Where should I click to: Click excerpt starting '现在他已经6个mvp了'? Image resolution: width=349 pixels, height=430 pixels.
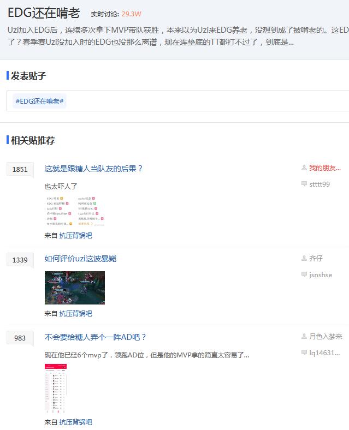[x=147, y=355]
